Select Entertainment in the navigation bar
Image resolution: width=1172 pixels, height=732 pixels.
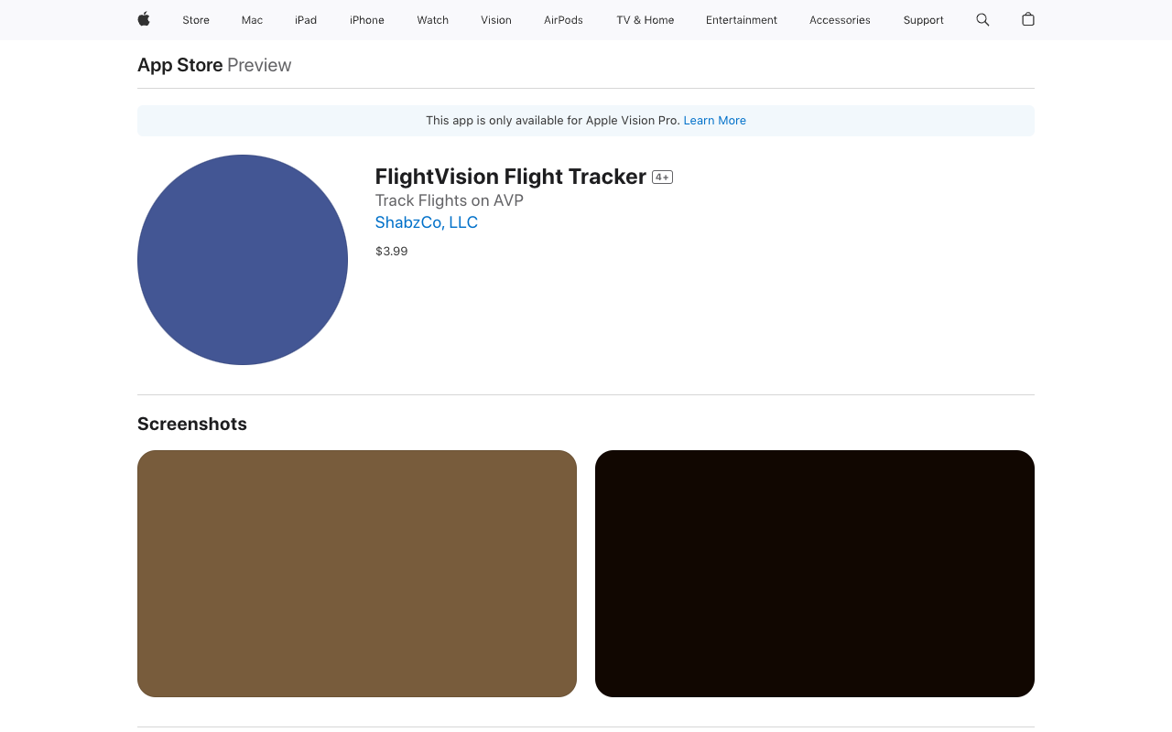[742, 20]
